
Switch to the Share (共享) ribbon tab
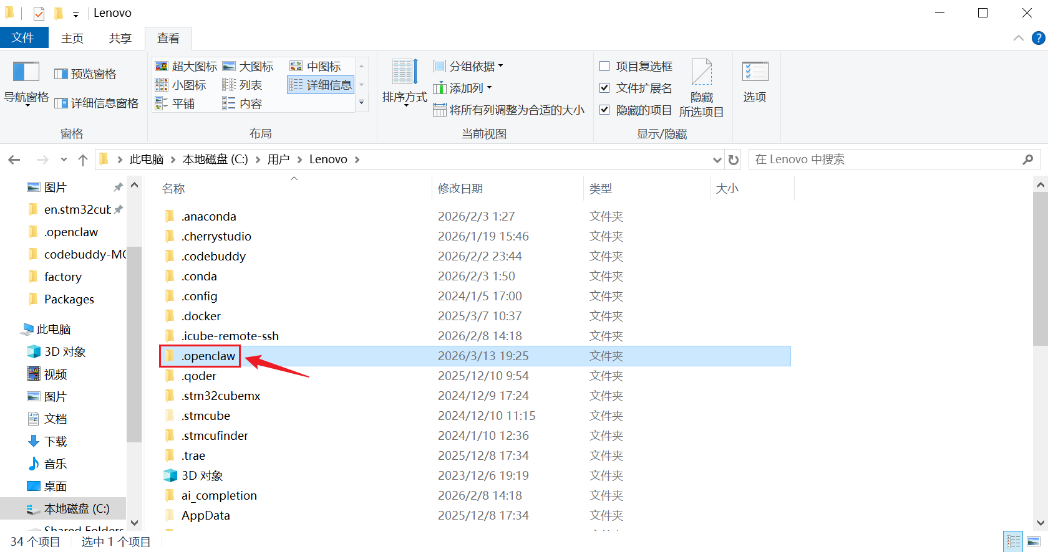(120, 39)
